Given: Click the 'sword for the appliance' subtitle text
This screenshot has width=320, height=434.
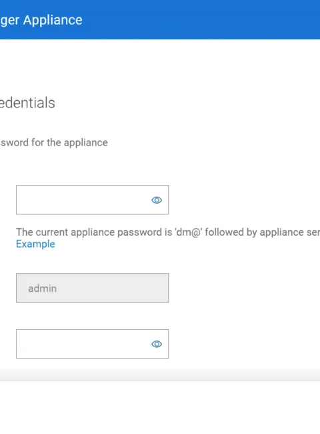Looking at the screenshot, I should [54, 142].
